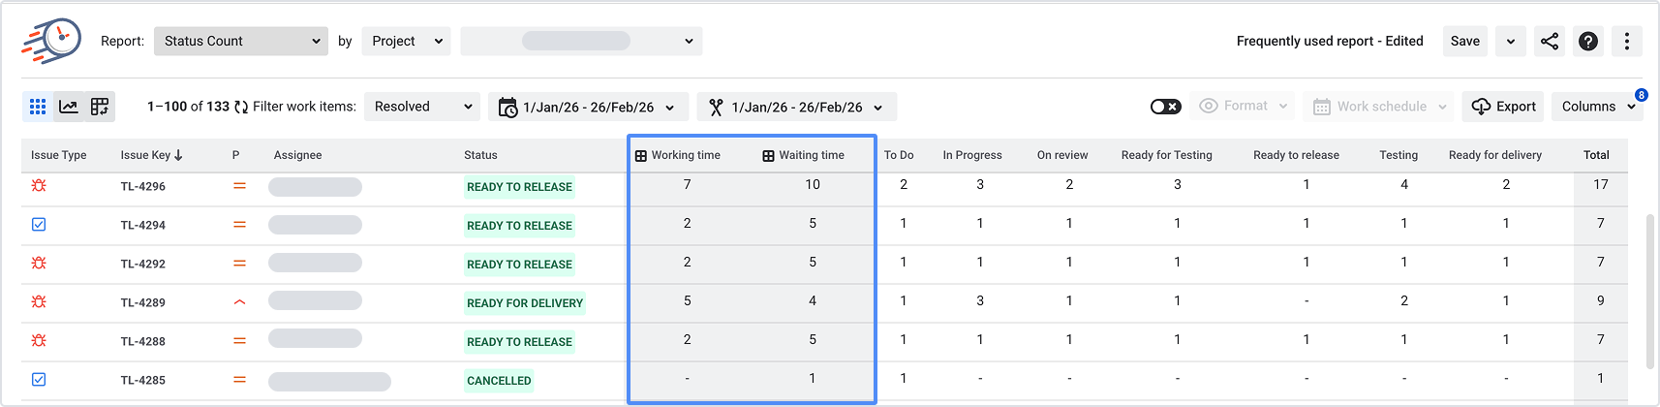Click the refresh icon beside 133
The width and height of the screenshot is (1660, 407).
pos(241,107)
